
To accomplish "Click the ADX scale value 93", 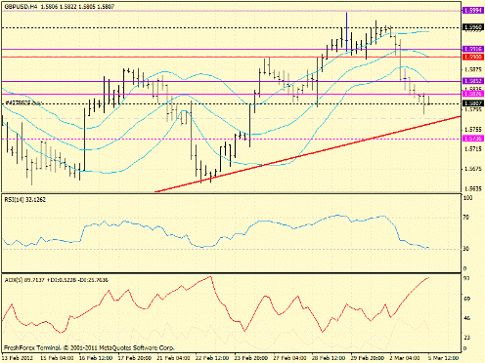I will pyautogui.click(x=466, y=278).
